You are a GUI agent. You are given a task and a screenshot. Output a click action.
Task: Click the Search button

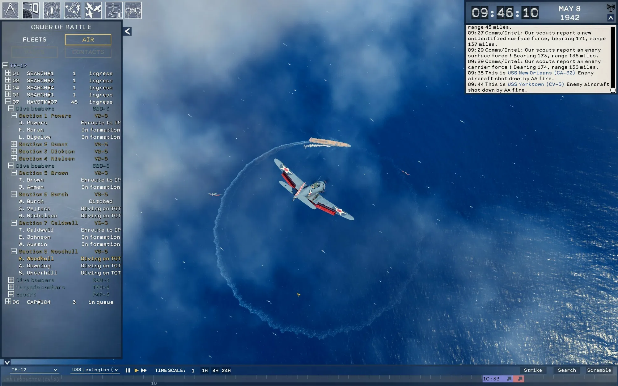pos(567,370)
